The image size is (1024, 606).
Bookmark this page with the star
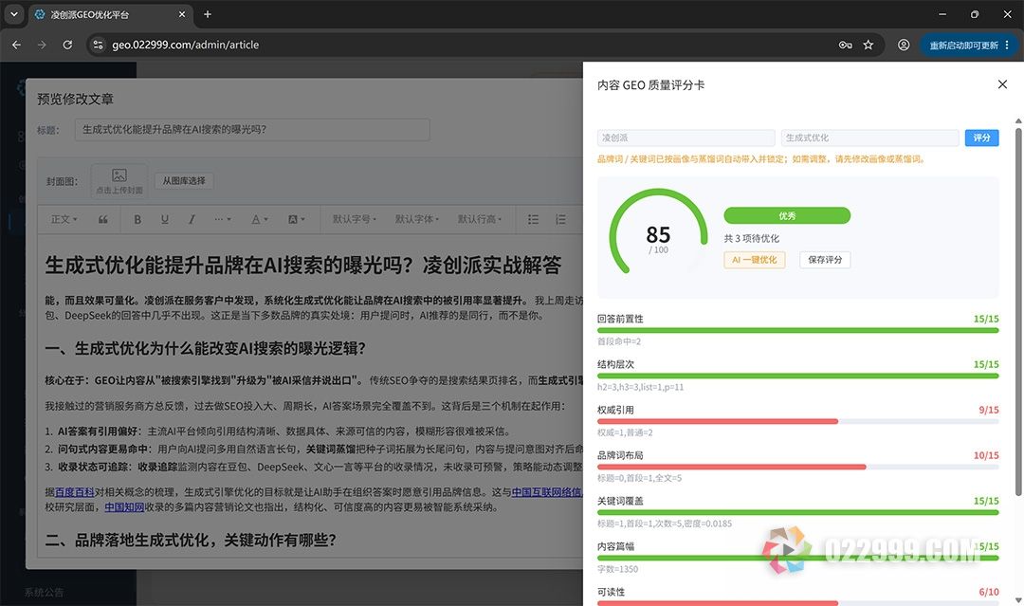[x=868, y=46]
